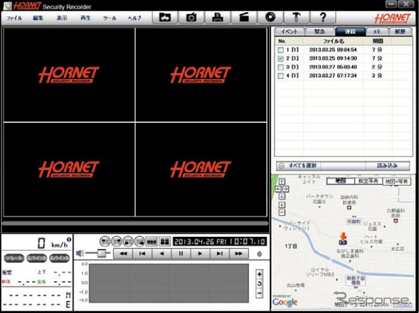
Task: Take a snapshot with the camera icon
Action: point(191,18)
